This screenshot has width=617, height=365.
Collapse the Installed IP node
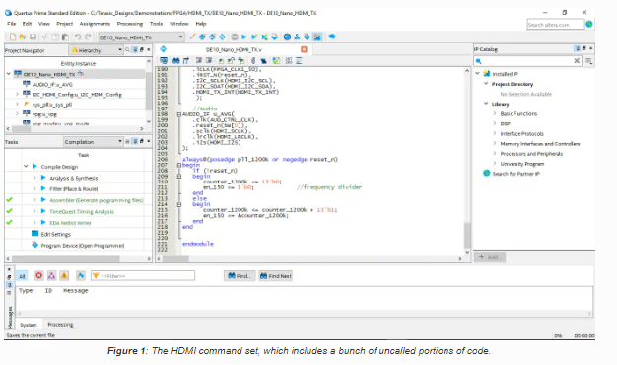pyautogui.click(x=477, y=74)
